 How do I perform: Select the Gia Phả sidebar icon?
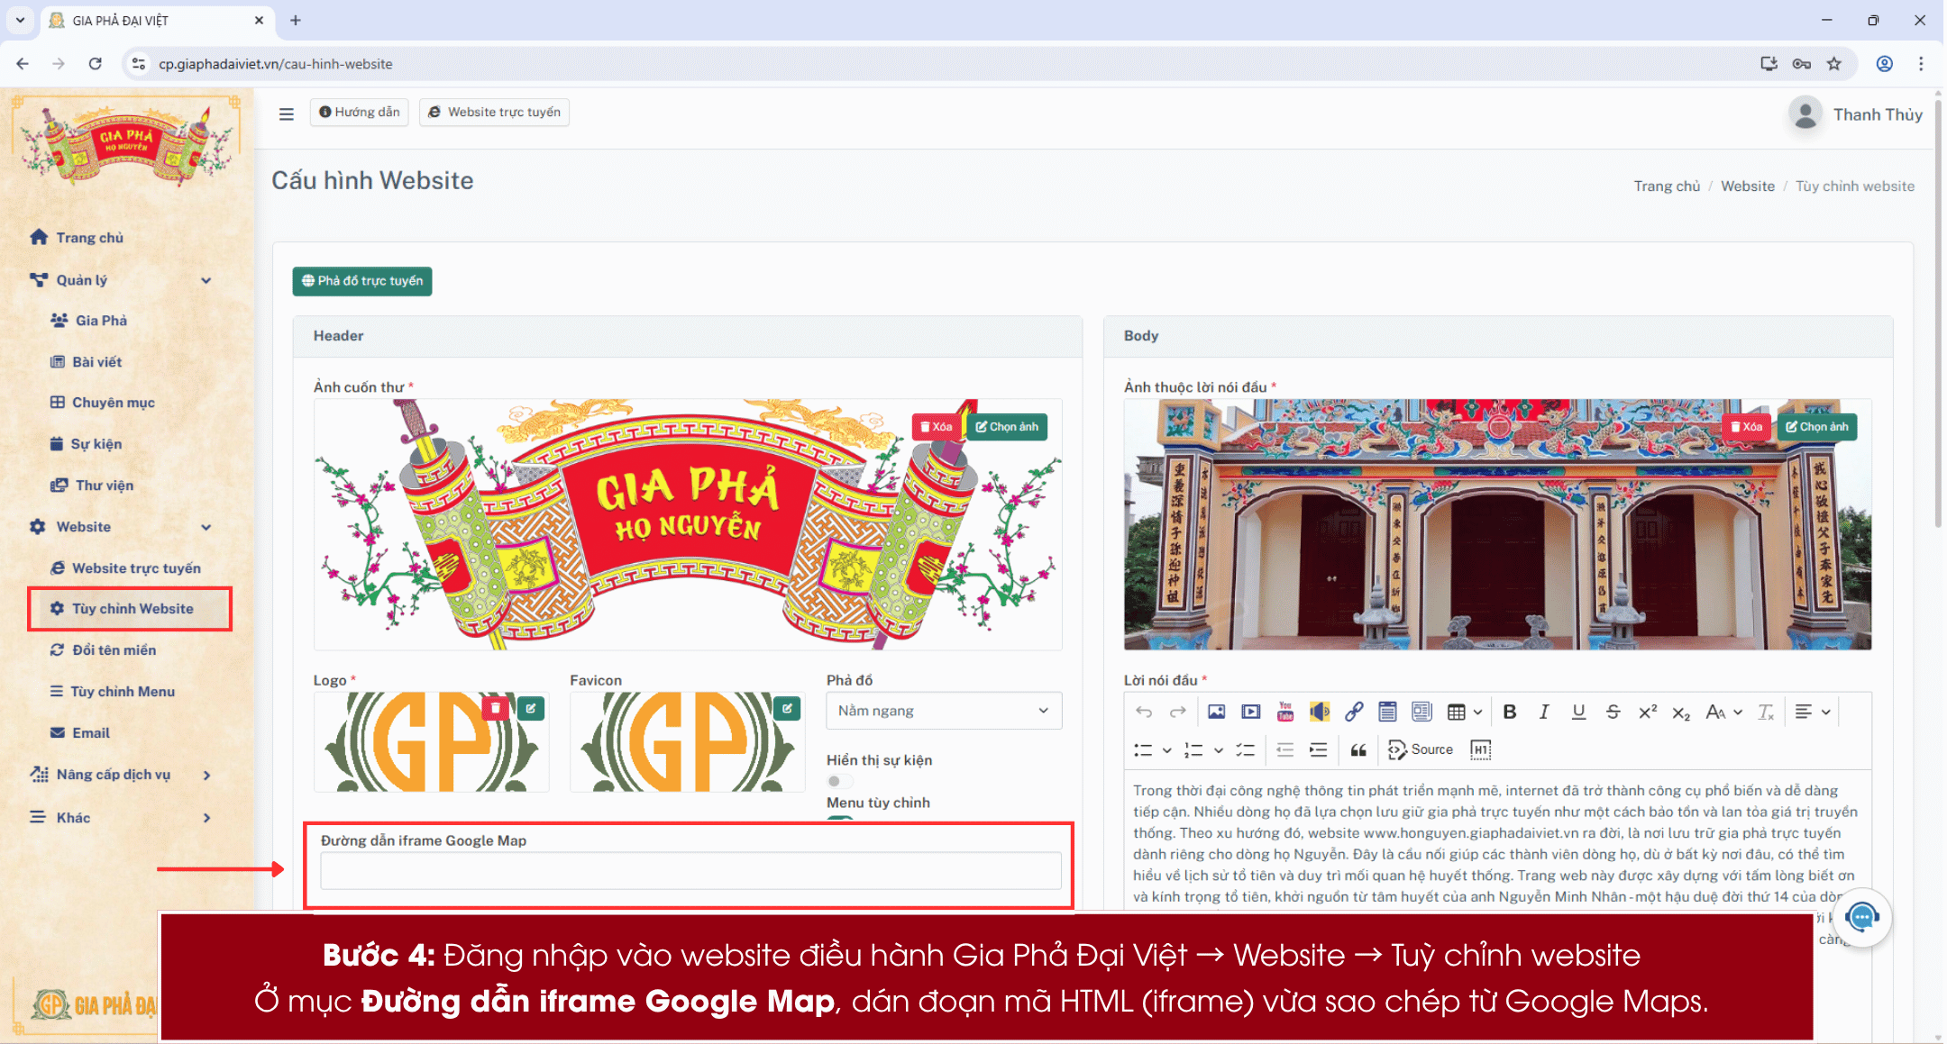59,320
